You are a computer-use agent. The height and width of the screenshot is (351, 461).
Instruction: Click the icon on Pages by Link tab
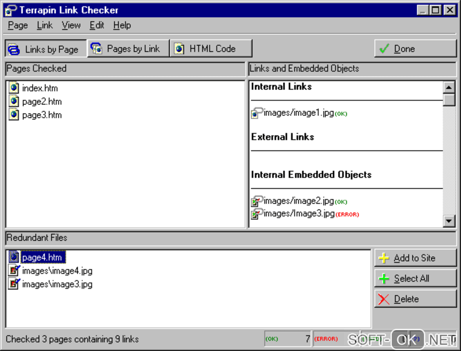point(96,48)
